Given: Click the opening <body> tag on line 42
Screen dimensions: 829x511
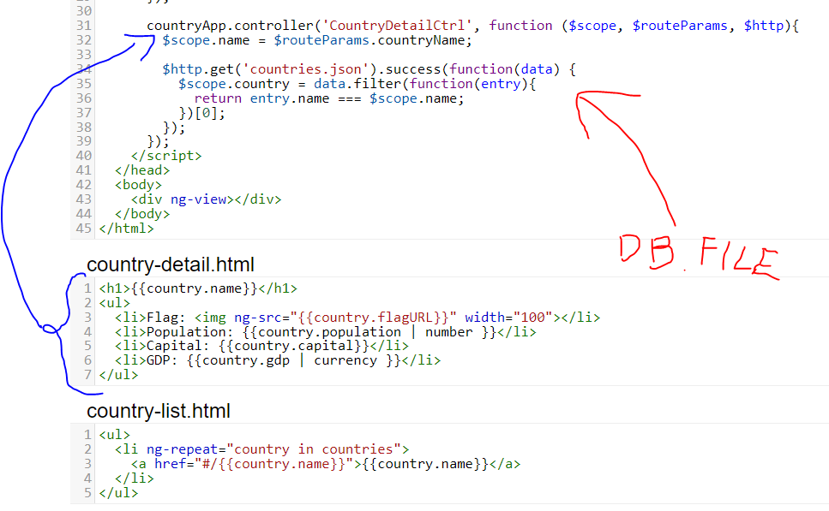Looking at the screenshot, I should (138, 185).
